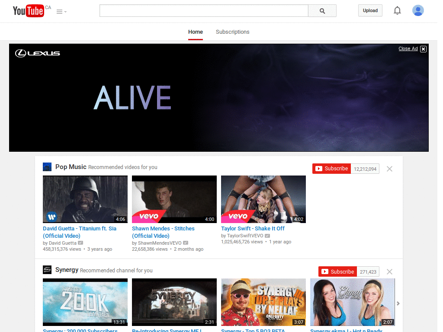Visit the TaylorSwiftVEVO channel link

pyautogui.click(x=245, y=236)
